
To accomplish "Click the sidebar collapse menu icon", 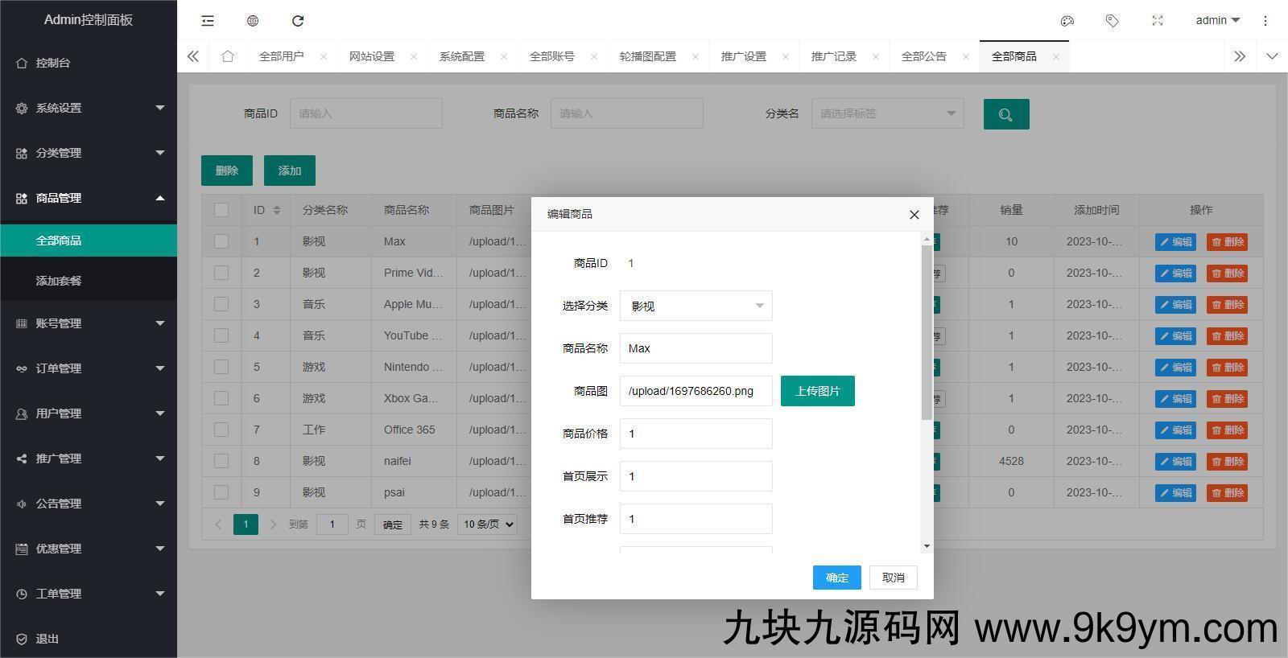I will 208,21.
